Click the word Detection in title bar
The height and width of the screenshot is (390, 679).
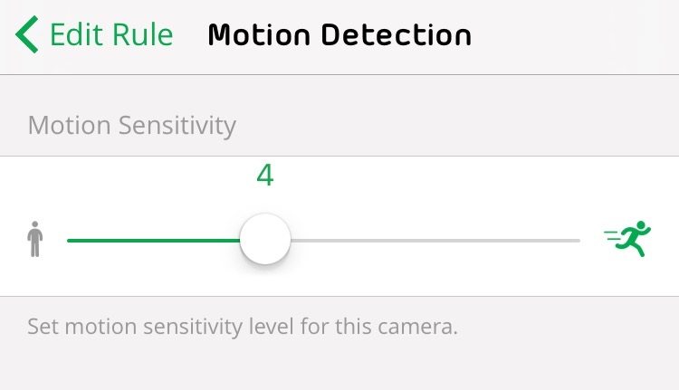tap(397, 35)
